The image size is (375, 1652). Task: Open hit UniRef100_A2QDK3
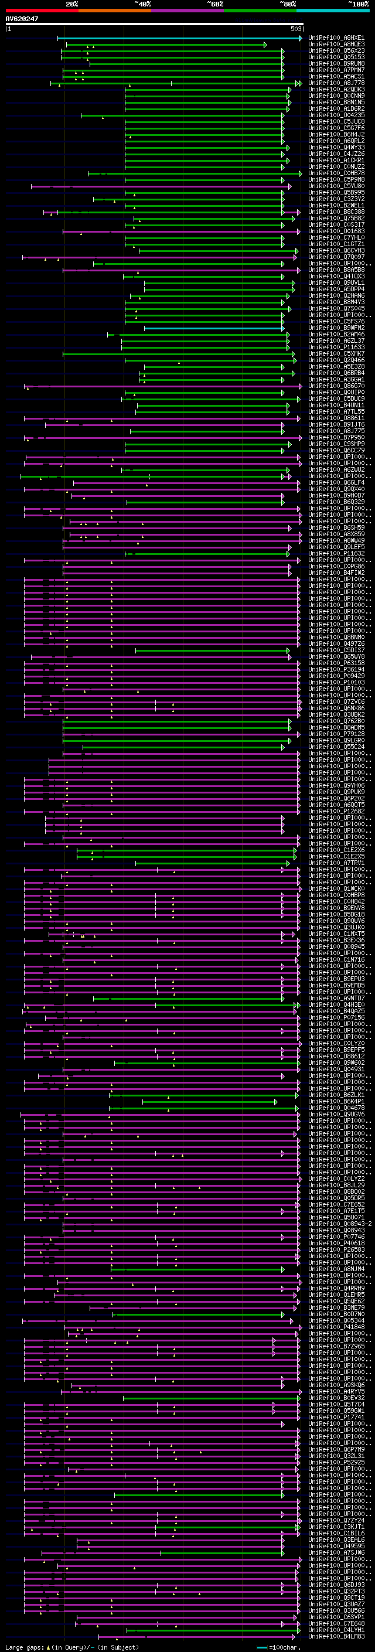(x=336, y=89)
